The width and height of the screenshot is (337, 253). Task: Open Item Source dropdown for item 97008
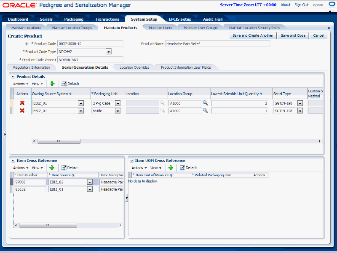tap(90, 182)
